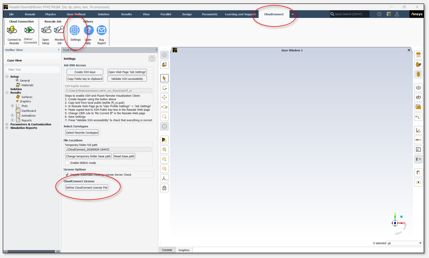Viewport: 429px width, 258px height.
Task: Click the layout icon beside the user icon
Action: [389, 14]
